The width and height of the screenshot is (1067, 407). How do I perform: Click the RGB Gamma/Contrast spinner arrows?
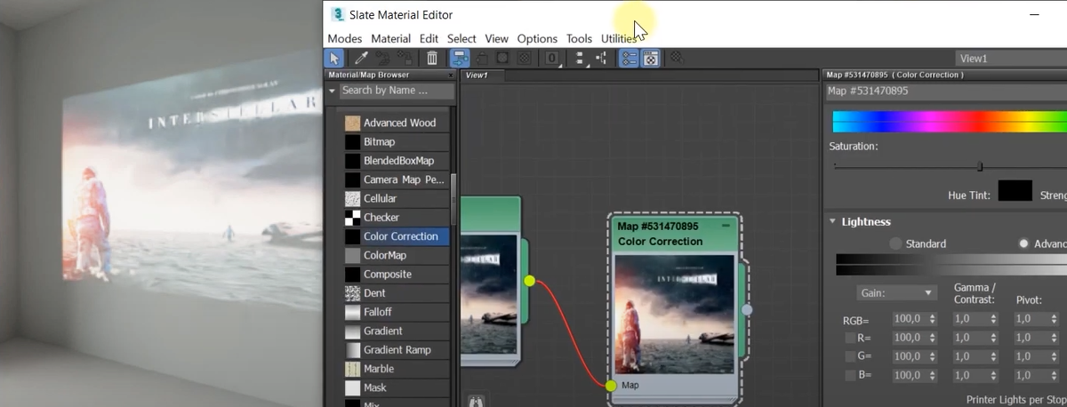coord(992,319)
